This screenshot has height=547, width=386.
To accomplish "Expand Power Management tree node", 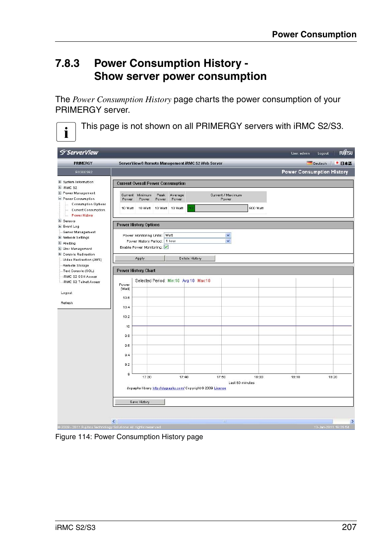I will pos(60,193).
